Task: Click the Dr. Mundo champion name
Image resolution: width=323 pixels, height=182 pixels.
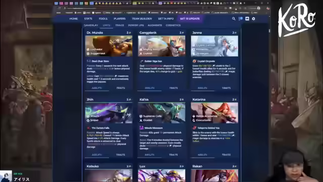Action: (x=95, y=32)
